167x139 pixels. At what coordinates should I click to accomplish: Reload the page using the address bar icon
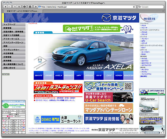[134, 6]
